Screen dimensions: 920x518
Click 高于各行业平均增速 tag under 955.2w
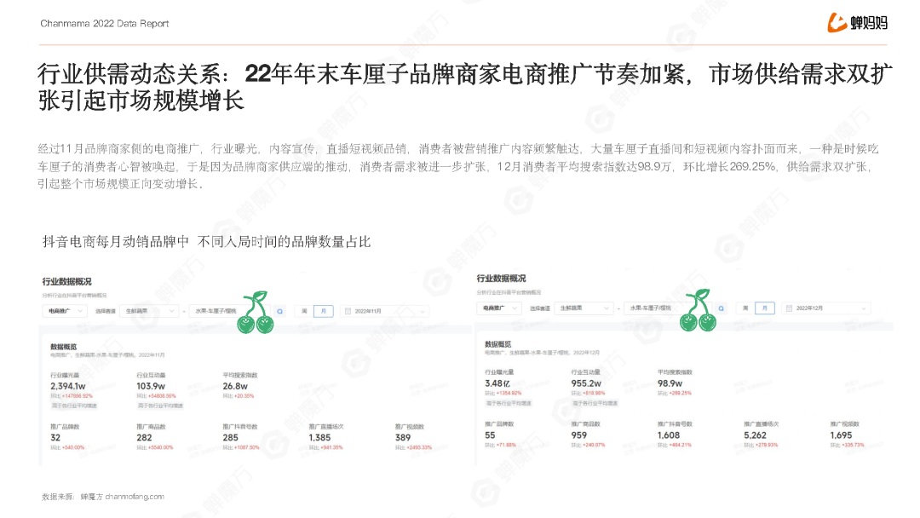tap(595, 403)
